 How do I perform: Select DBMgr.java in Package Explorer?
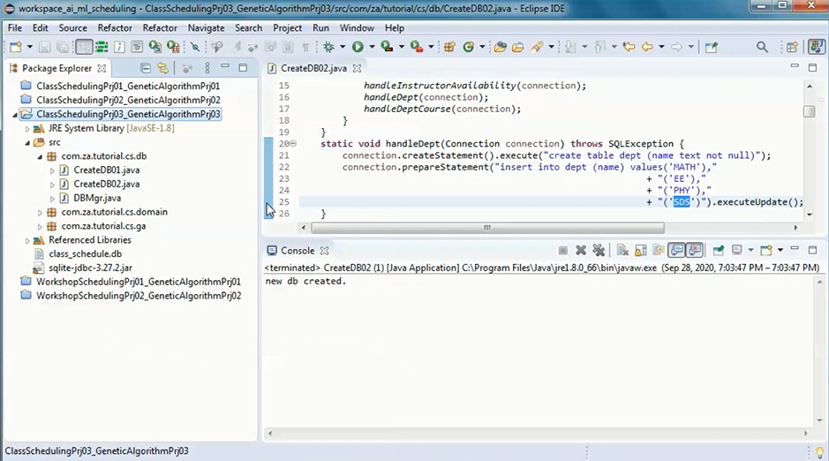coord(97,198)
